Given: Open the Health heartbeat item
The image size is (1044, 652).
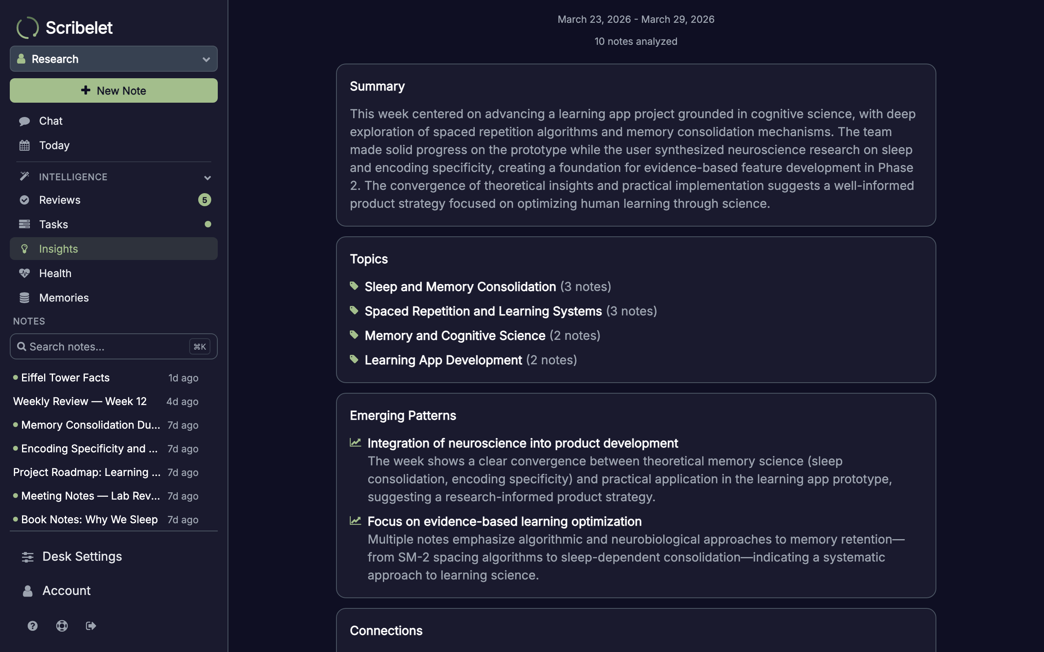Looking at the screenshot, I should pos(113,273).
